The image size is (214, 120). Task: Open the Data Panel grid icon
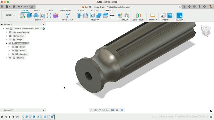click(x=2, y=7)
